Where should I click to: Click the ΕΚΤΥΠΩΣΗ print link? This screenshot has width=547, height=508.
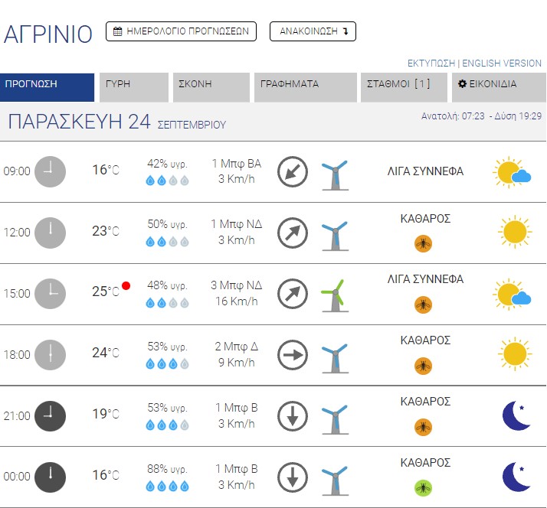431,63
